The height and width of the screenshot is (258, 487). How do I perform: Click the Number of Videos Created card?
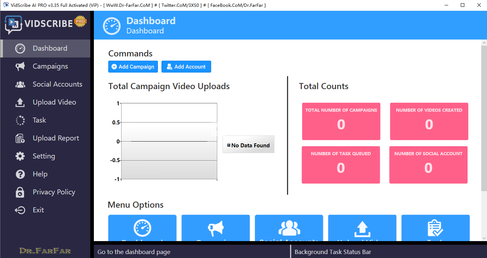tap(429, 121)
